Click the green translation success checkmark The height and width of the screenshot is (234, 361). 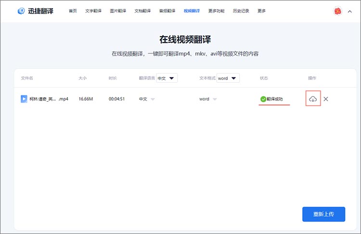tap(263, 99)
